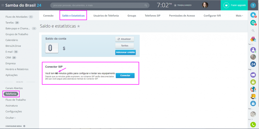This screenshot has height=129, width=259.
Task: Select Telefonia in the left menu
Action: [11, 94]
